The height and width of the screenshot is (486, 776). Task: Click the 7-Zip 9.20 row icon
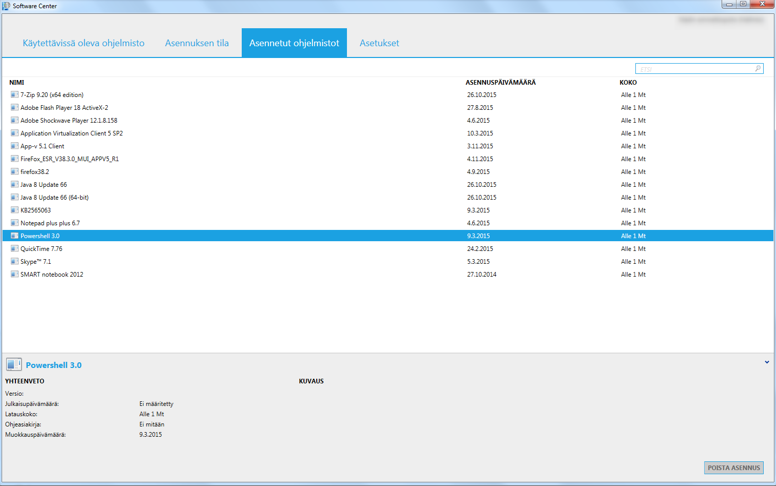[x=14, y=94]
